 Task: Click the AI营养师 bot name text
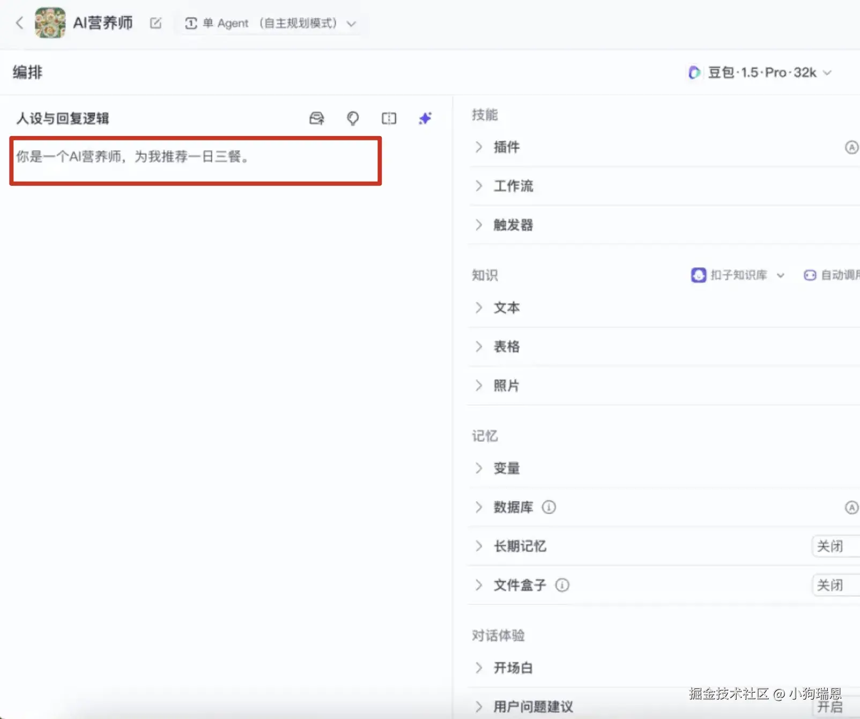pyautogui.click(x=103, y=23)
